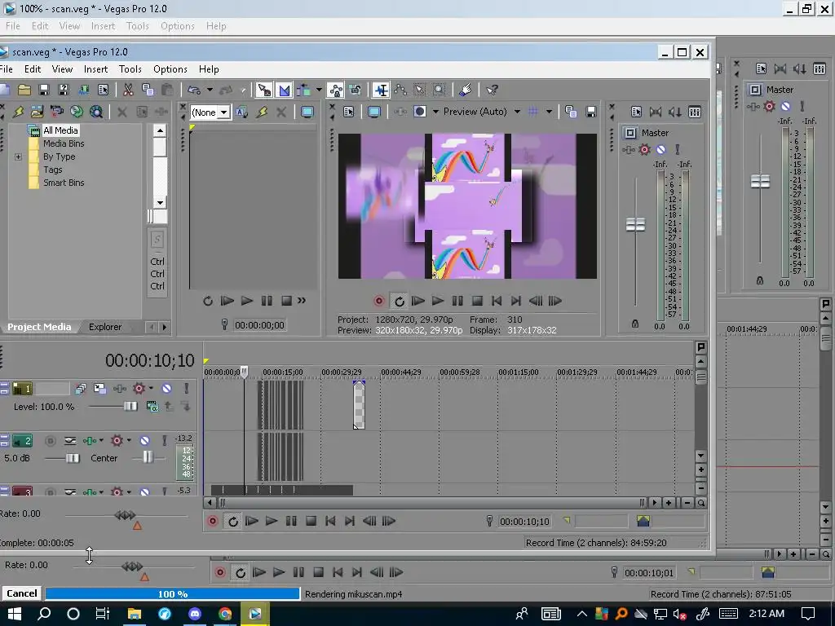This screenshot has height=626, width=835.
Task: Open Split Screen View dropdown arrow
Action: [435, 112]
